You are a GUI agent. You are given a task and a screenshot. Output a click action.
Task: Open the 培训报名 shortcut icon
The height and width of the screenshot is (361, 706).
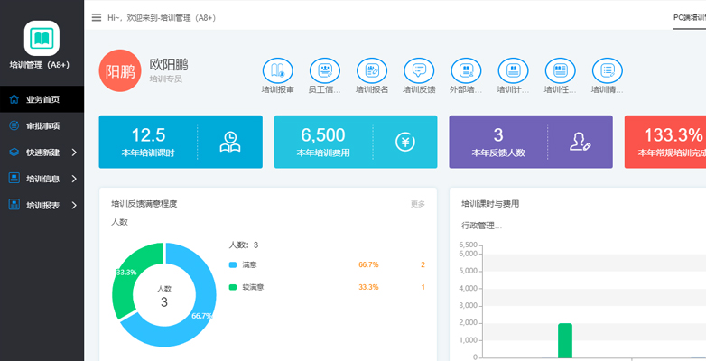point(372,70)
